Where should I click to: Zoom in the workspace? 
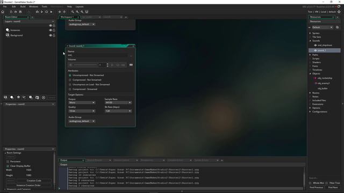pos(77,12)
